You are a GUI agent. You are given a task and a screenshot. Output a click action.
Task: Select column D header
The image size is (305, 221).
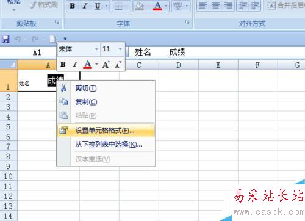click(179, 65)
